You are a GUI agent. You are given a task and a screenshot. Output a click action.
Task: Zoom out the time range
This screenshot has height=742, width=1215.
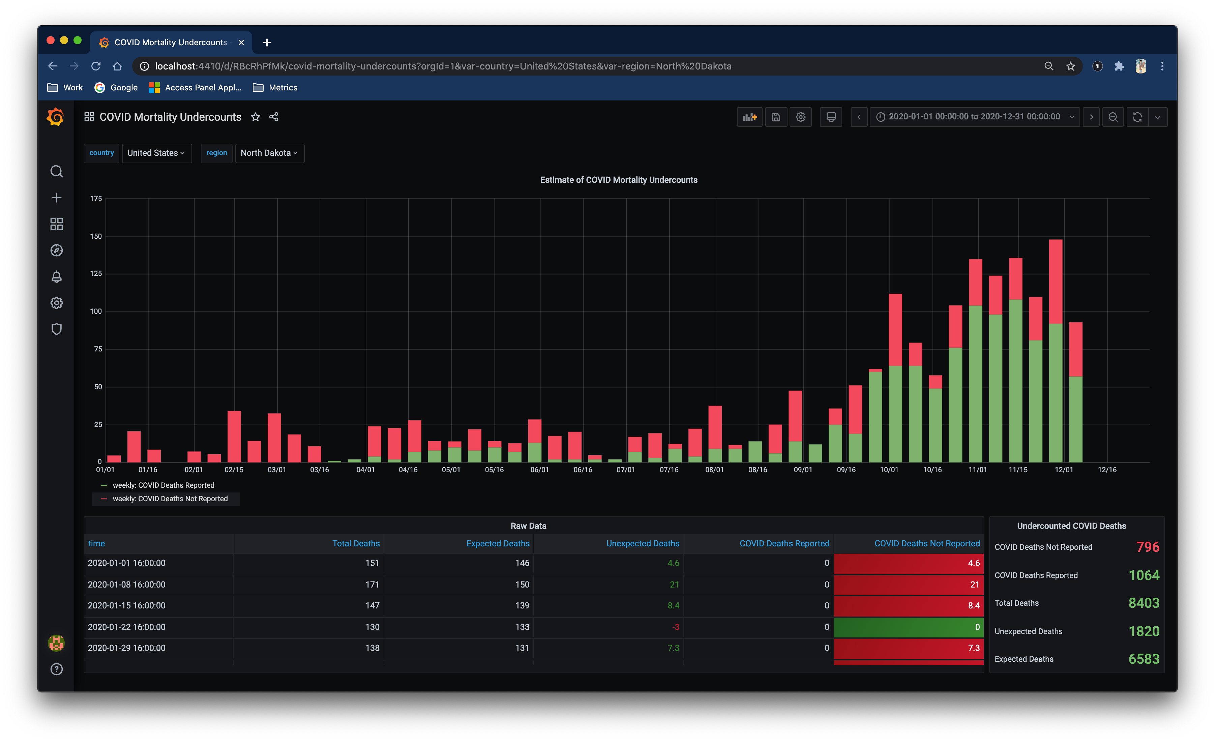[x=1113, y=117]
